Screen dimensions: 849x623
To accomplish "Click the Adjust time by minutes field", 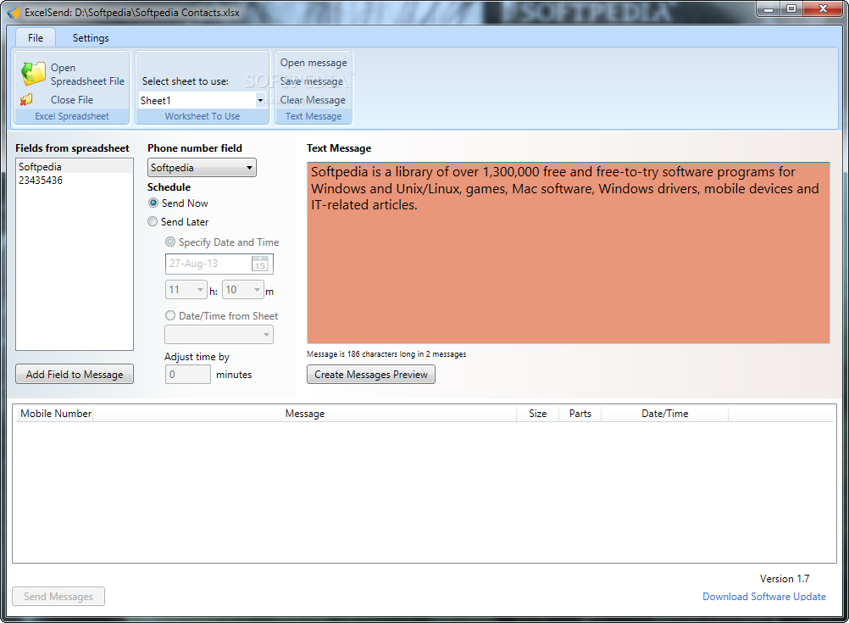I will click(x=188, y=375).
